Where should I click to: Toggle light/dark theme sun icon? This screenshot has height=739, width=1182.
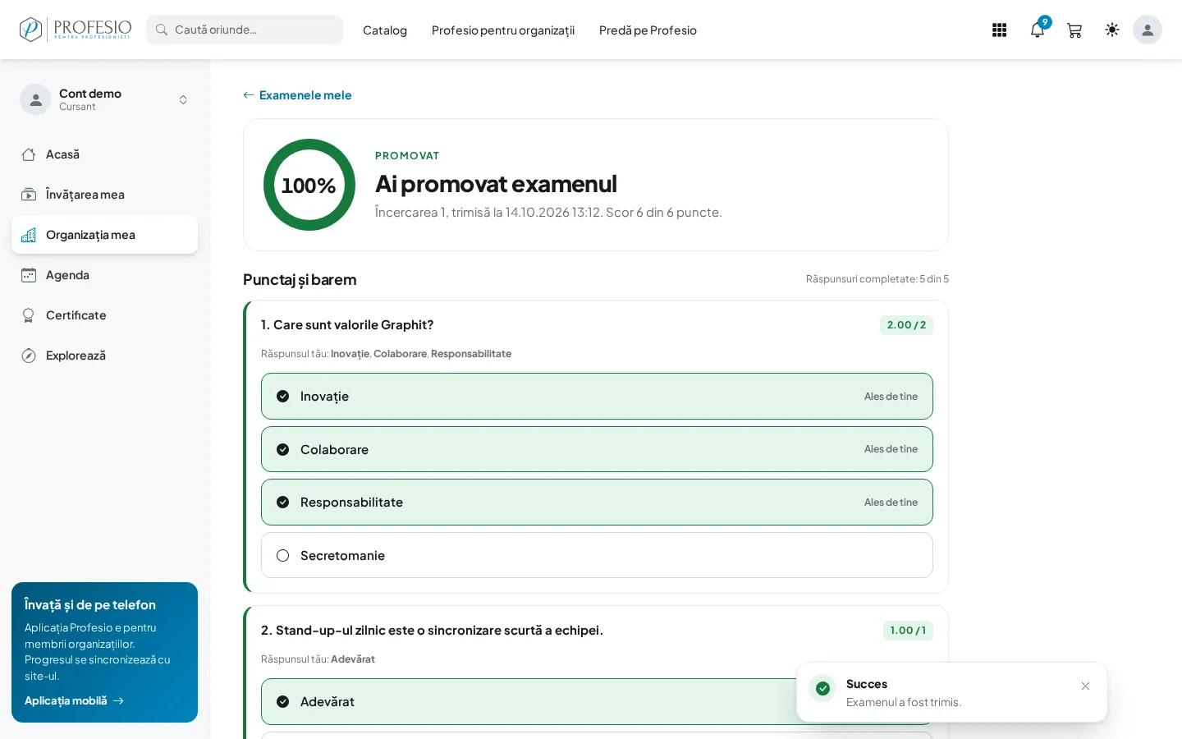[1112, 30]
